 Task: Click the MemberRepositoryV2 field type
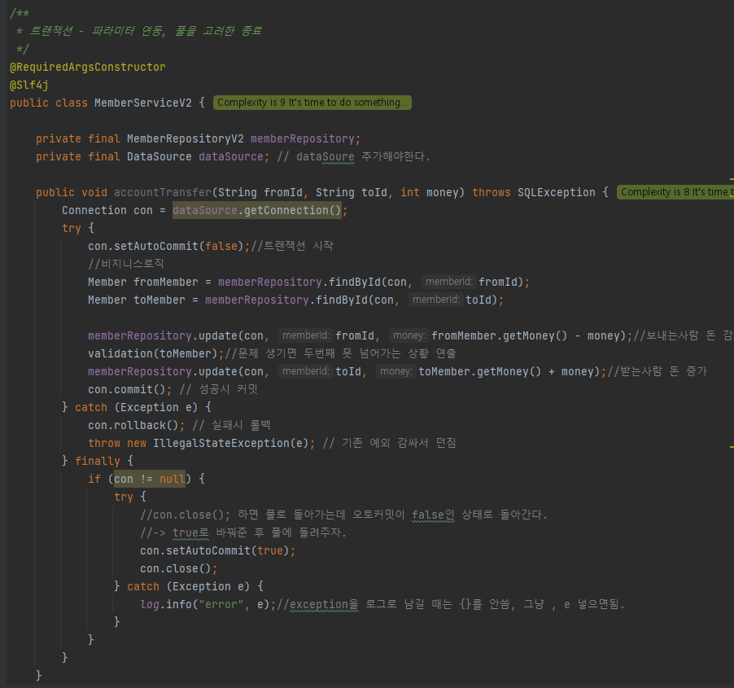[186, 138]
